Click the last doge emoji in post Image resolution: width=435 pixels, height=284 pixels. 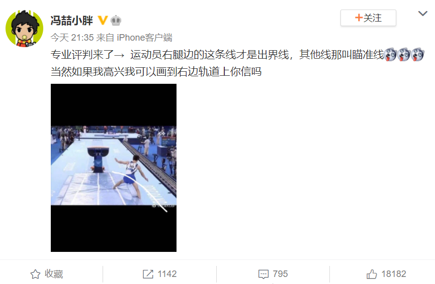(x=417, y=55)
